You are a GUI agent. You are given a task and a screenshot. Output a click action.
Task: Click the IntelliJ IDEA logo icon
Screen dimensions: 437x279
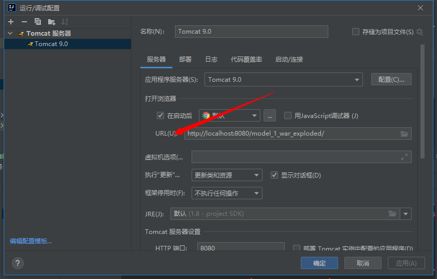pos(12,8)
